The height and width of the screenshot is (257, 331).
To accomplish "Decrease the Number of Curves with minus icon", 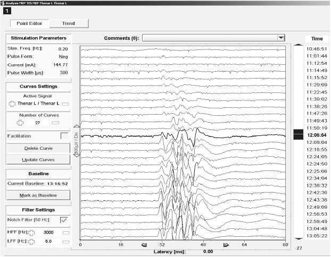I will click(55, 123).
